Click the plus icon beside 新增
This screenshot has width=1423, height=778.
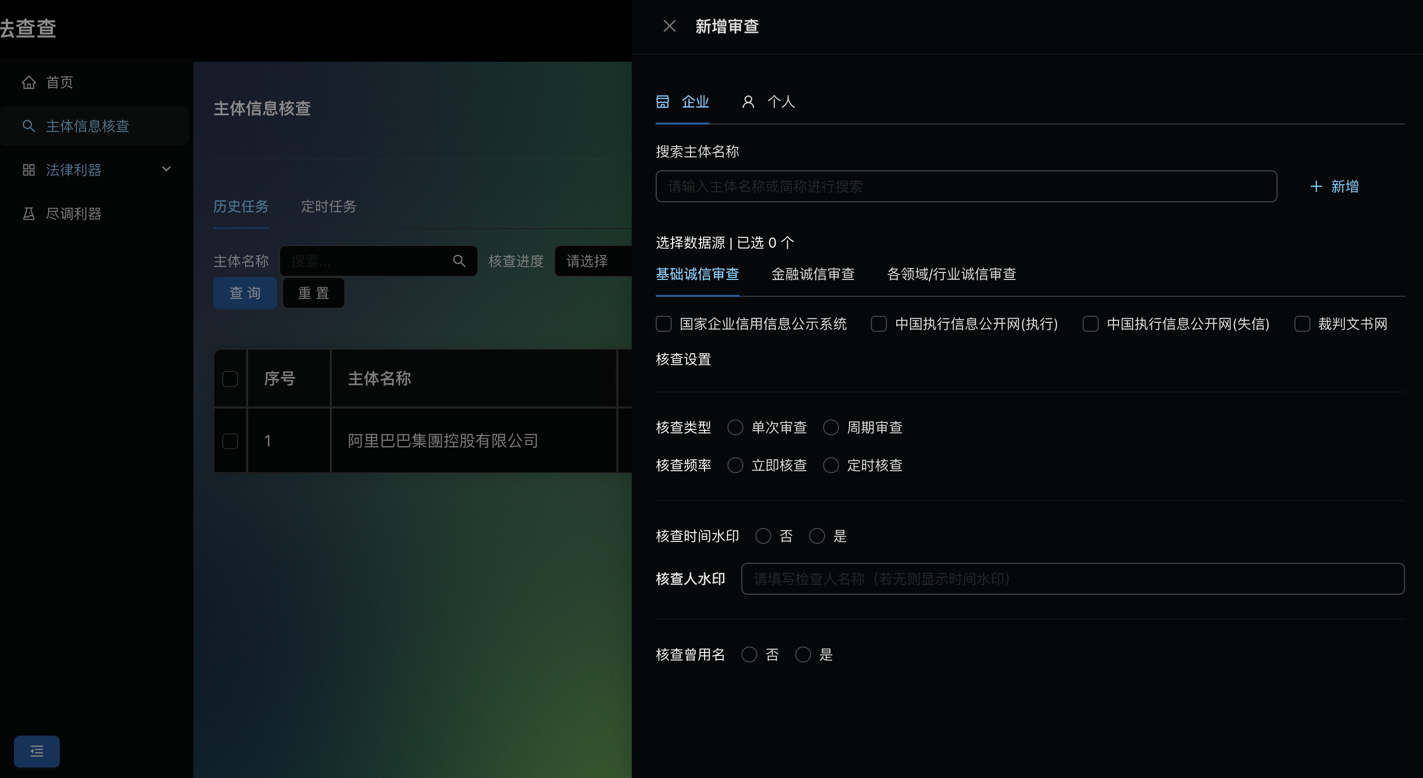[x=1316, y=186]
